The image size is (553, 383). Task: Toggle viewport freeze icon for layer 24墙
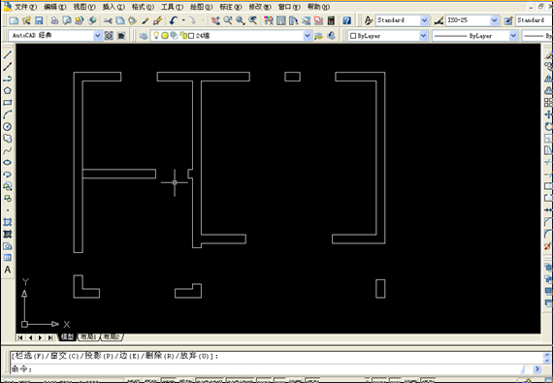pyautogui.click(x=174, y=35)
